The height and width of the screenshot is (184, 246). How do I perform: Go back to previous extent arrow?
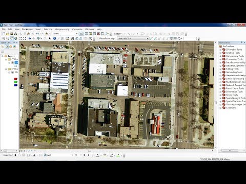click(x=30, y=38)
